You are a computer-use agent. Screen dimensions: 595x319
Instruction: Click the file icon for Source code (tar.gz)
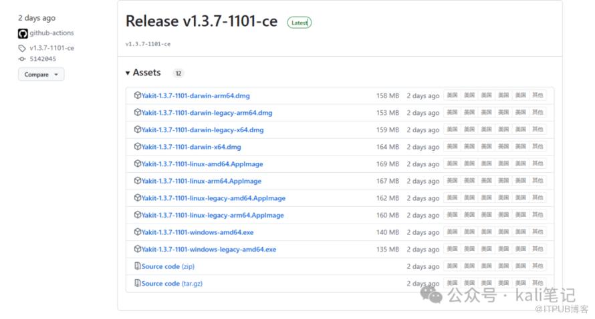138,283
